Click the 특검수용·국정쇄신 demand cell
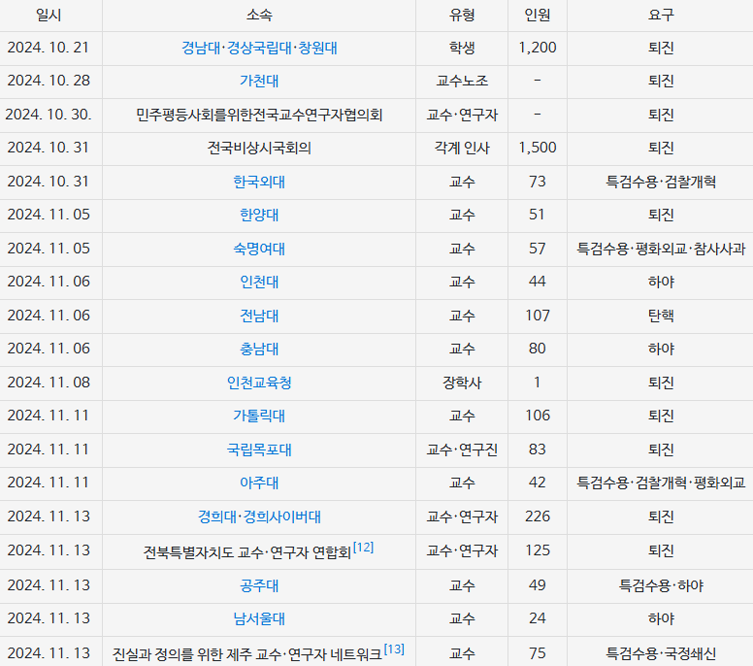The width and height of the screenshot is (753, 666). (x=661, y=653)
